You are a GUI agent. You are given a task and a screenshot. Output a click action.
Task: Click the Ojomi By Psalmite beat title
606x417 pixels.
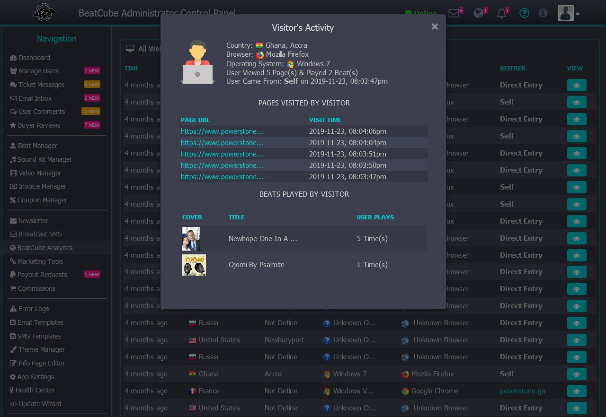[x=257, y=265]
